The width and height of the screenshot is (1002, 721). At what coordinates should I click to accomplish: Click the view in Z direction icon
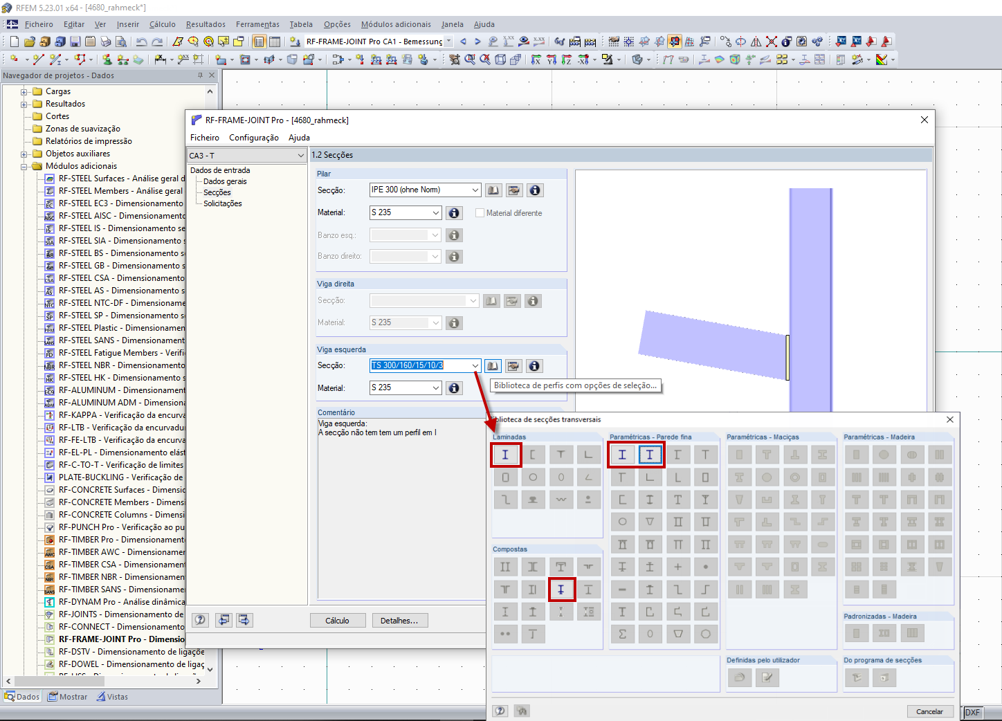click(567, 60)
